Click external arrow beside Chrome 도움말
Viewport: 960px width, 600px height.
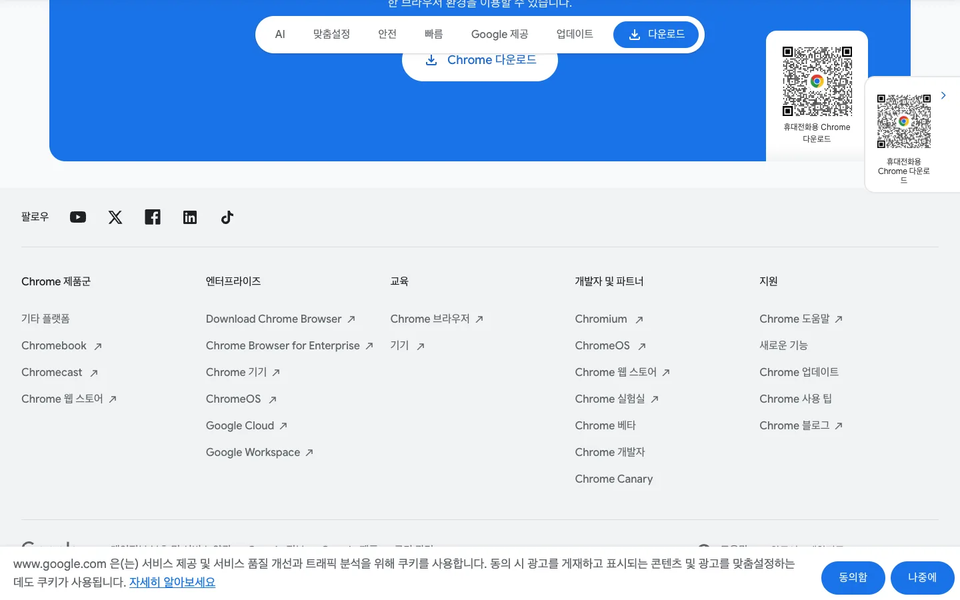pos(839,319)
